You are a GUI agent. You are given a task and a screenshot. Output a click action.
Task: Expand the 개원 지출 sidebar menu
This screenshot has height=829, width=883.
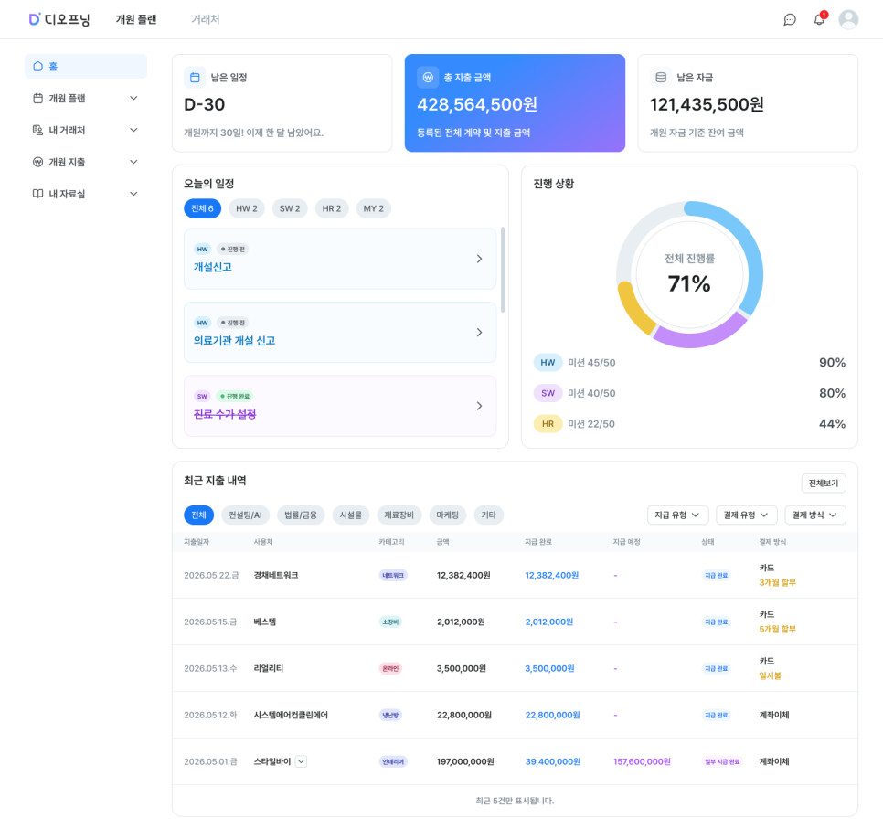[133, 162]
